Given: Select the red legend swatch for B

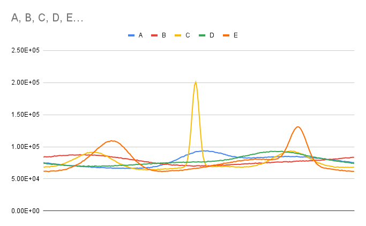Looking at the screenshot, I should pyautogui.click(x=155, y=35).
